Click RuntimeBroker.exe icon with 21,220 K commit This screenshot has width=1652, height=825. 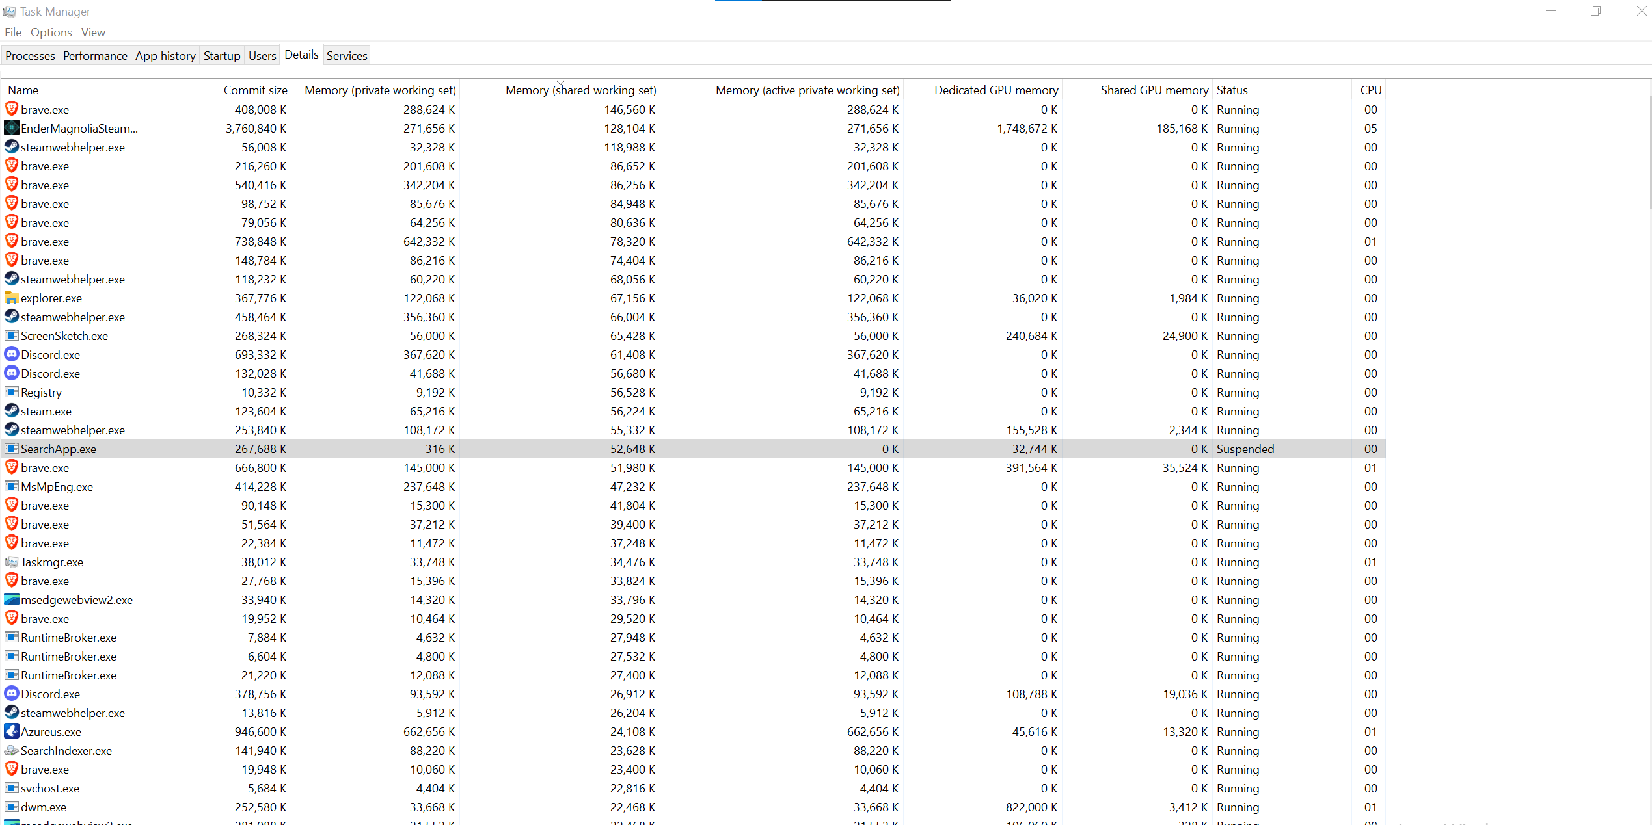(11, 675)
